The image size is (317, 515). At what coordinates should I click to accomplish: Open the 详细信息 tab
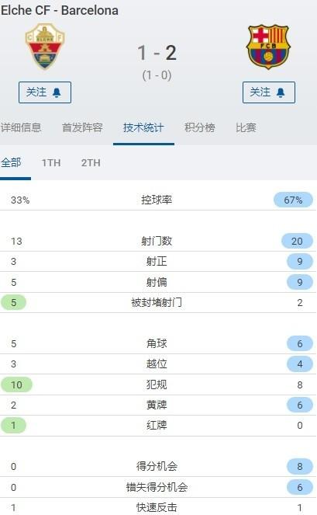(21, 127)
